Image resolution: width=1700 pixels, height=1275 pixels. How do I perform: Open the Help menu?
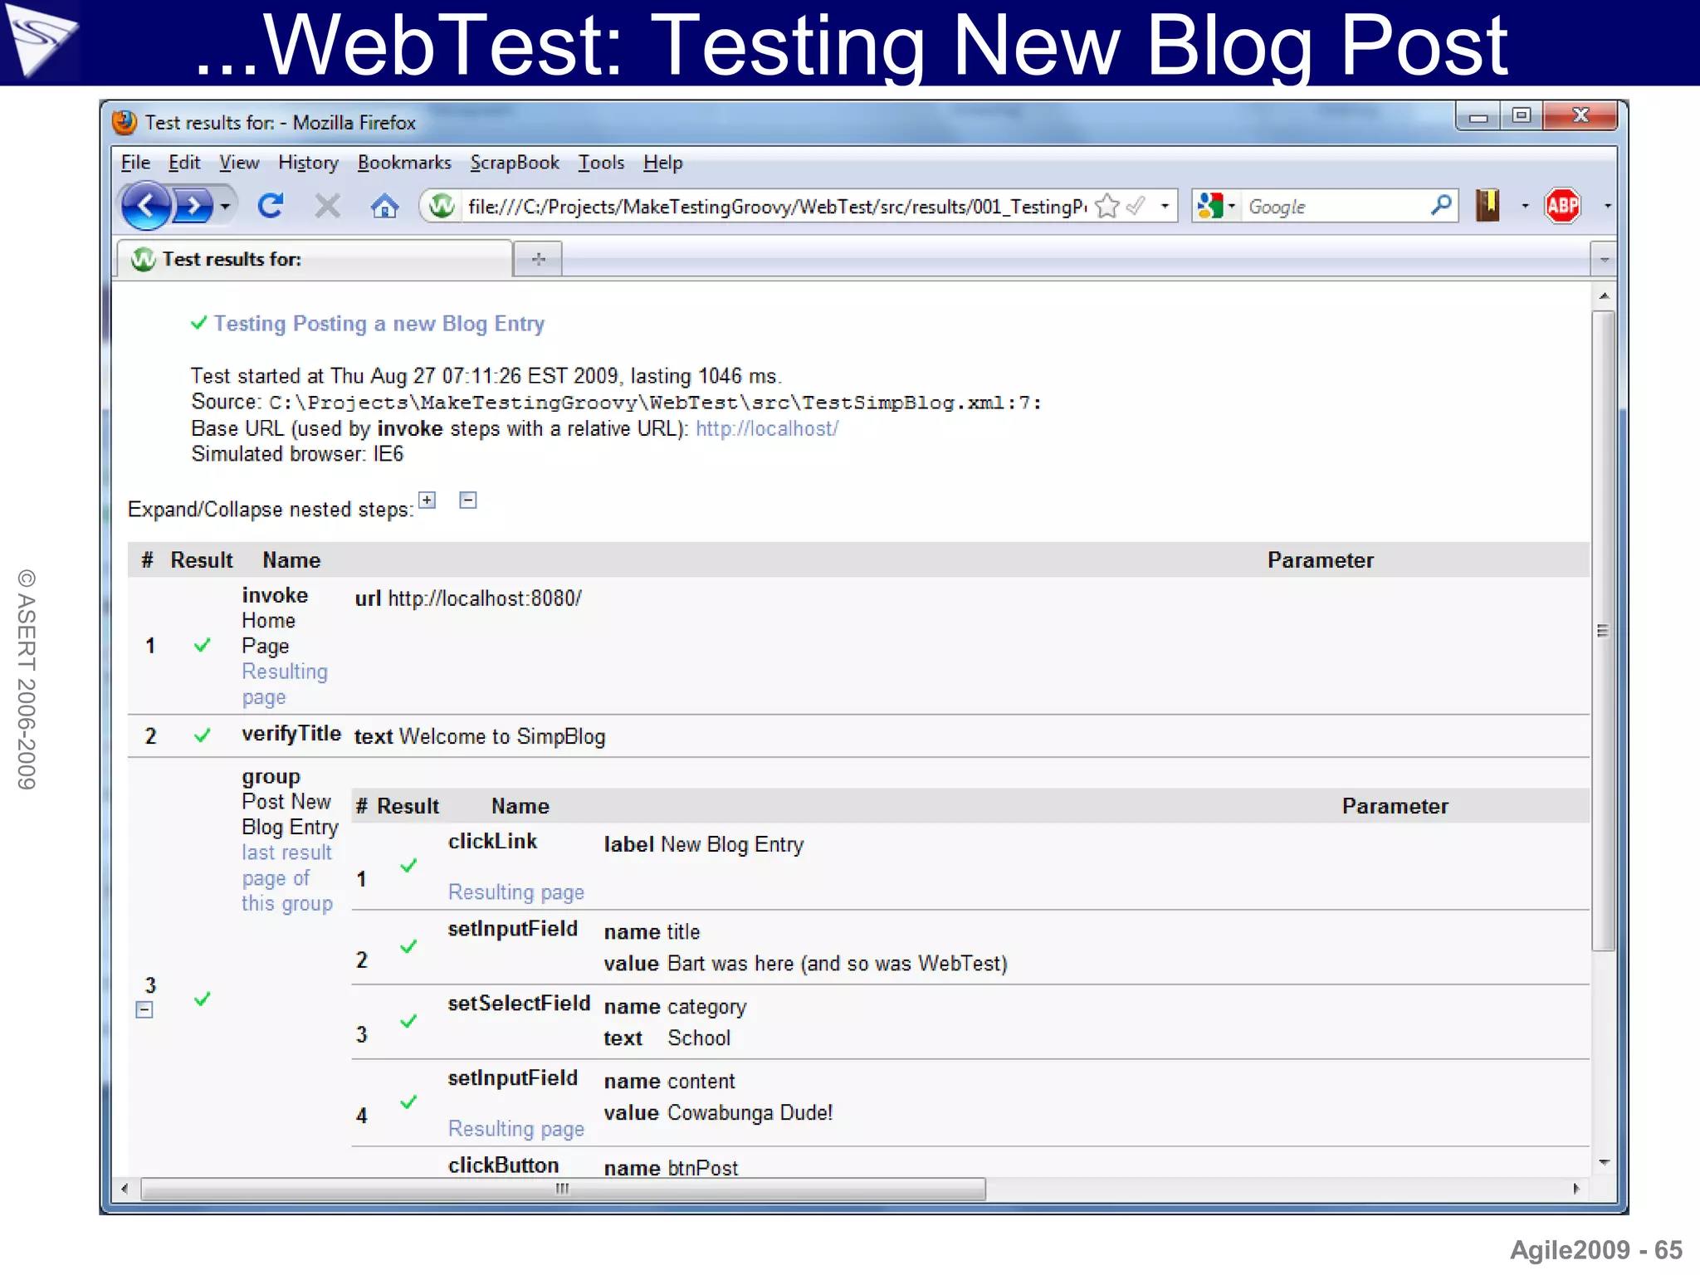click(662, 163)
